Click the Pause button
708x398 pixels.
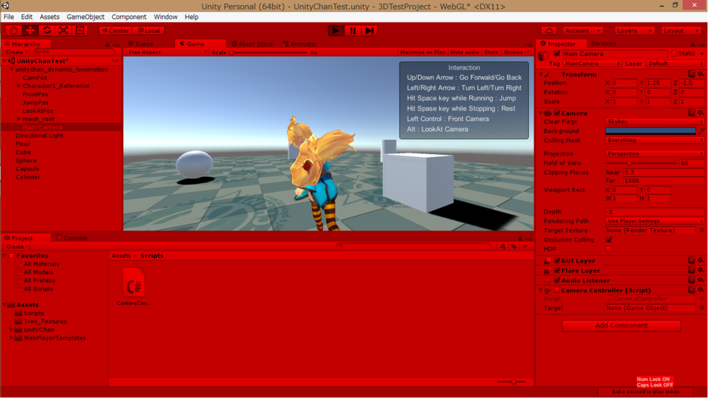click(x=353, y=30)
